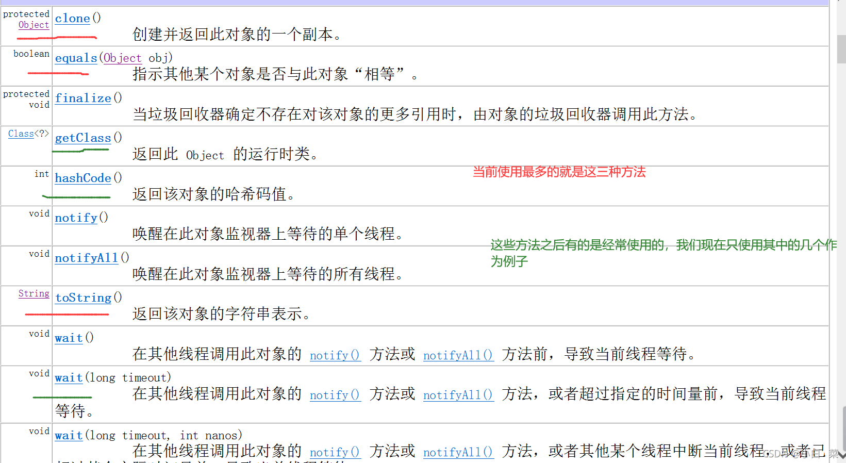The height and width of the screenshot is (463, 846).
Task: Click notify() link in wait(long timeout, int nanos) description
Action: [335, 452]
